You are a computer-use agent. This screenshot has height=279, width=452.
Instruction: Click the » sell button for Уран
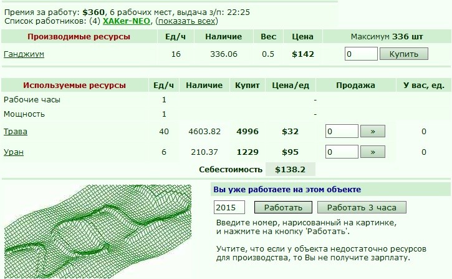(373, 152)
